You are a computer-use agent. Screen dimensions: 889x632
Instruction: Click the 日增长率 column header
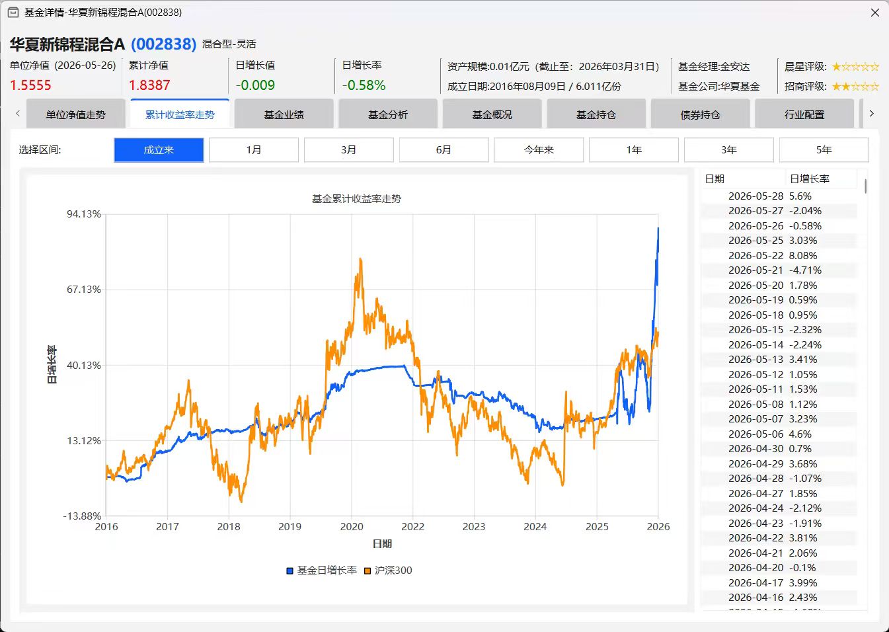821,178
